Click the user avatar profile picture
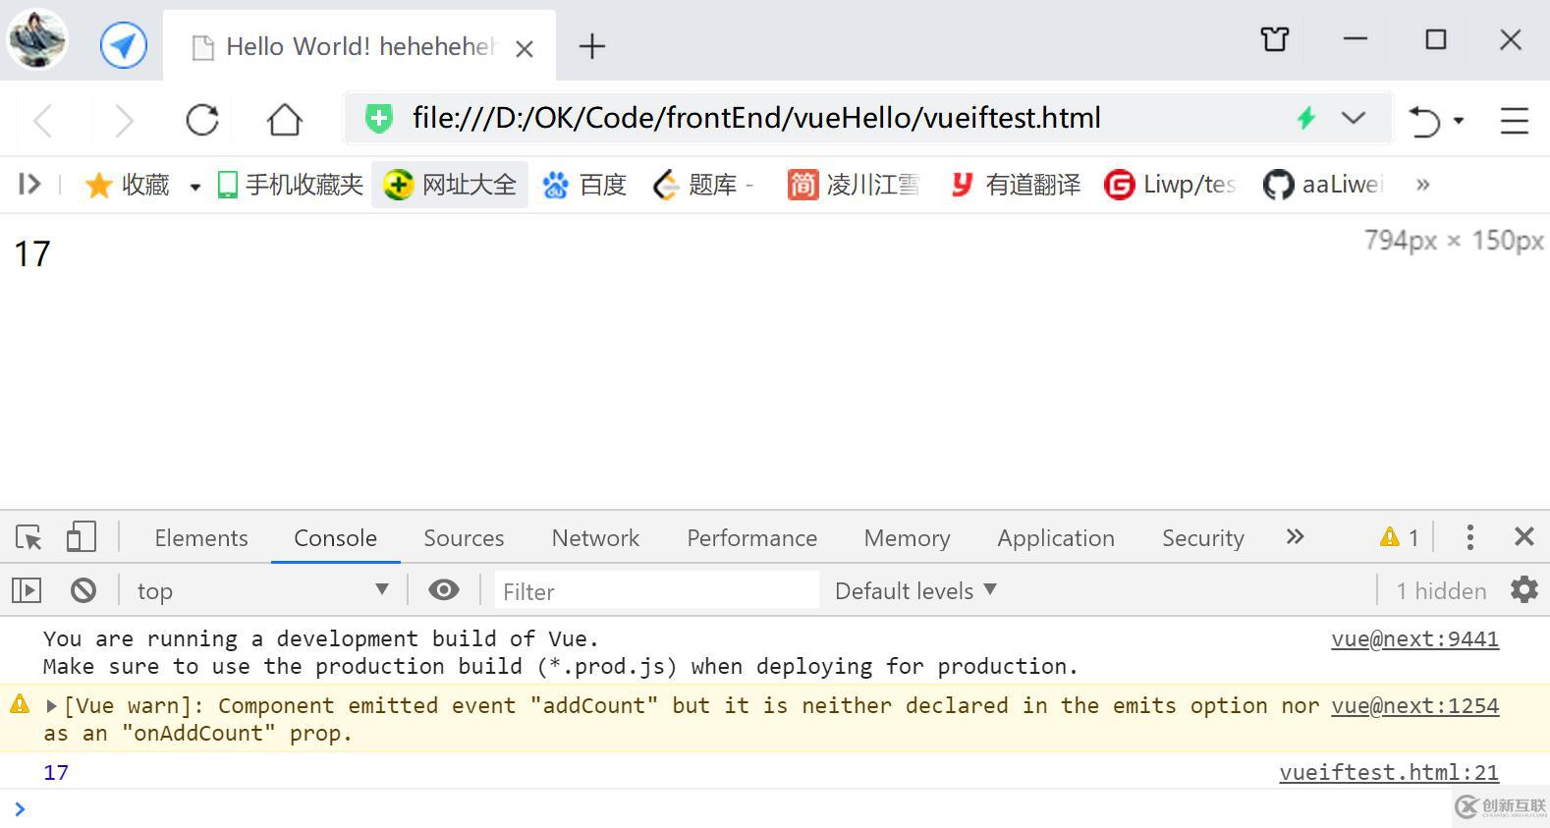Screen dimensions: 1550x828 click(37, 39)
